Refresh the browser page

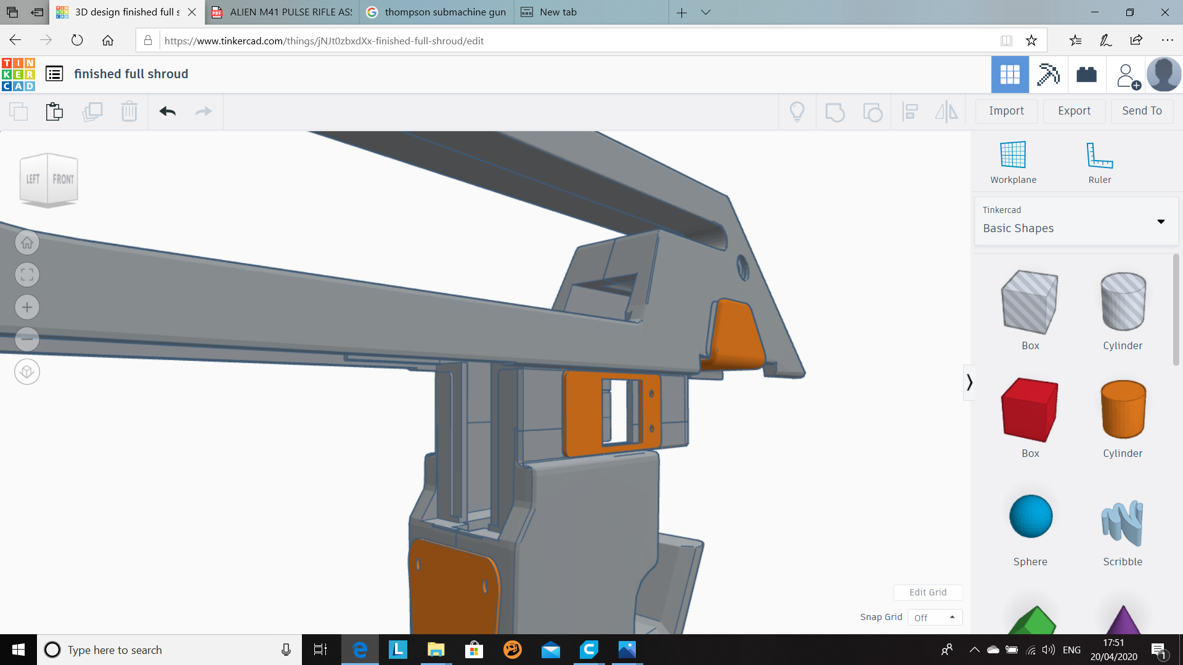pos(77,41)
